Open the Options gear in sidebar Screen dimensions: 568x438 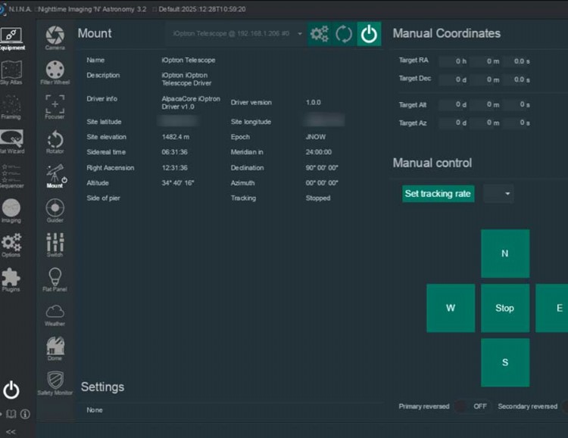(11, 245)
